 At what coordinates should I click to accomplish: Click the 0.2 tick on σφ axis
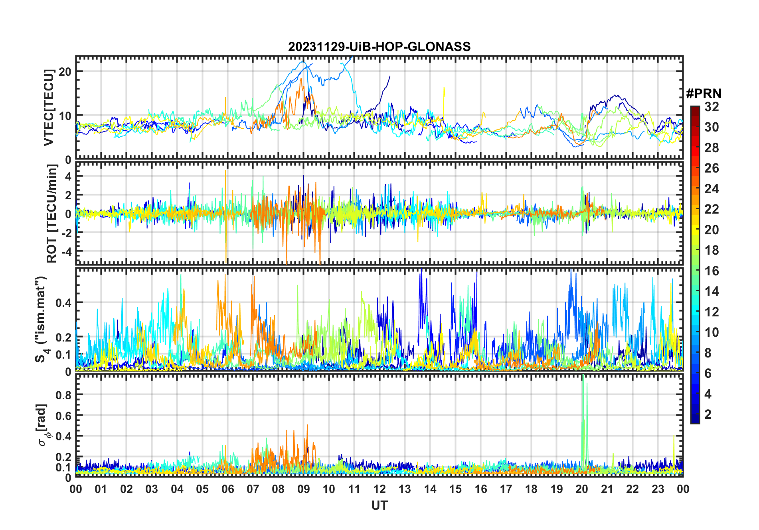click(x=64, y=457)
